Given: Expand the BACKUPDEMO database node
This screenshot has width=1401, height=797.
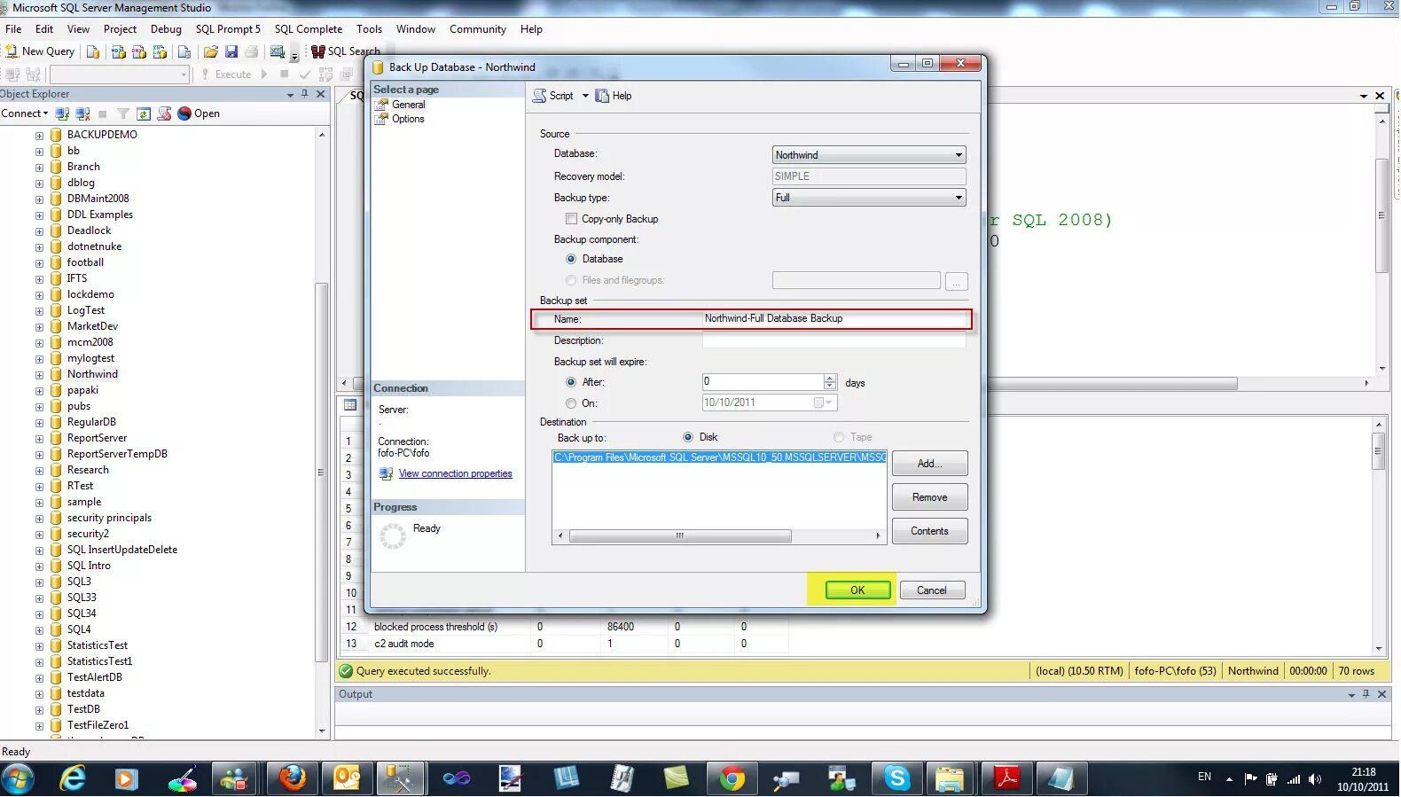Looking at the screenshot, I should pyautogui.click(x=39, y=136).
